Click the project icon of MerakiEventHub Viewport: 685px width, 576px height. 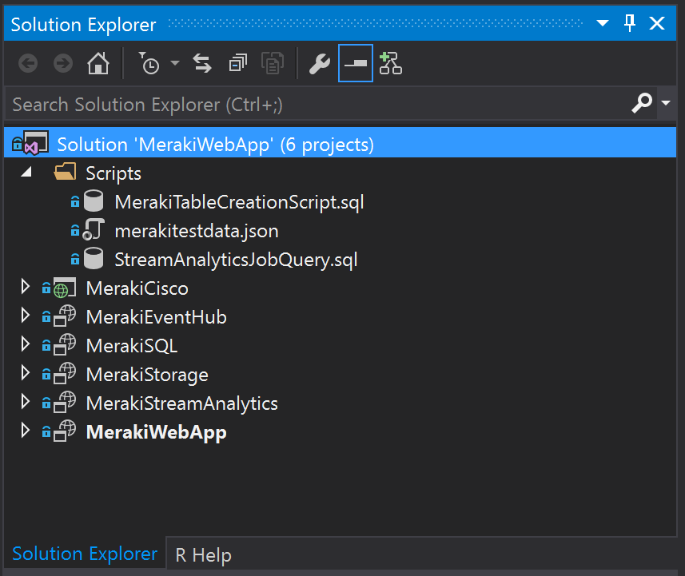click(x=65, y=316)
